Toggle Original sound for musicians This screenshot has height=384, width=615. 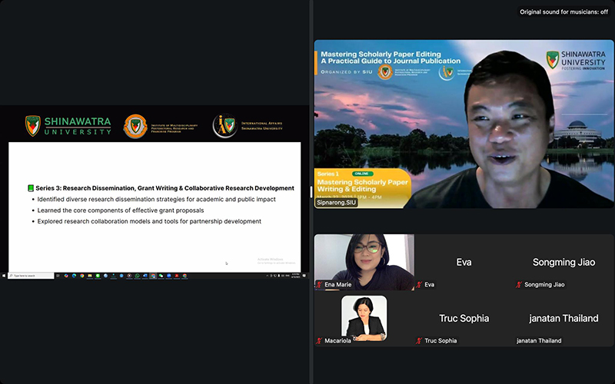point(563,12)
